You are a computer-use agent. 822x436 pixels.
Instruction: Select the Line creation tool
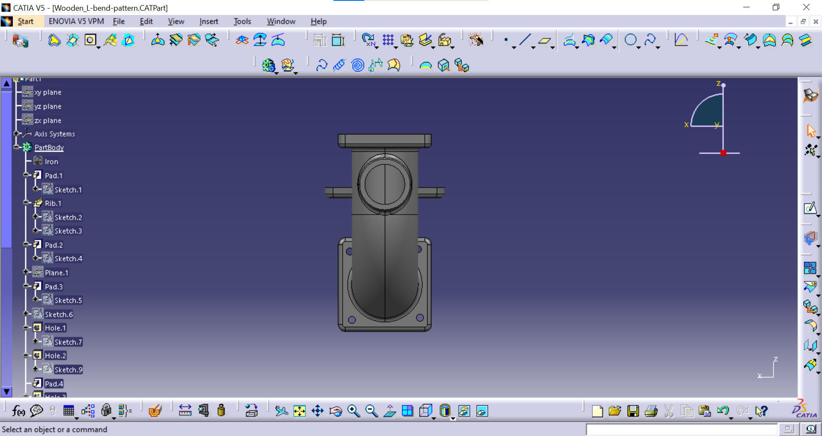click(x=524, y=40)
